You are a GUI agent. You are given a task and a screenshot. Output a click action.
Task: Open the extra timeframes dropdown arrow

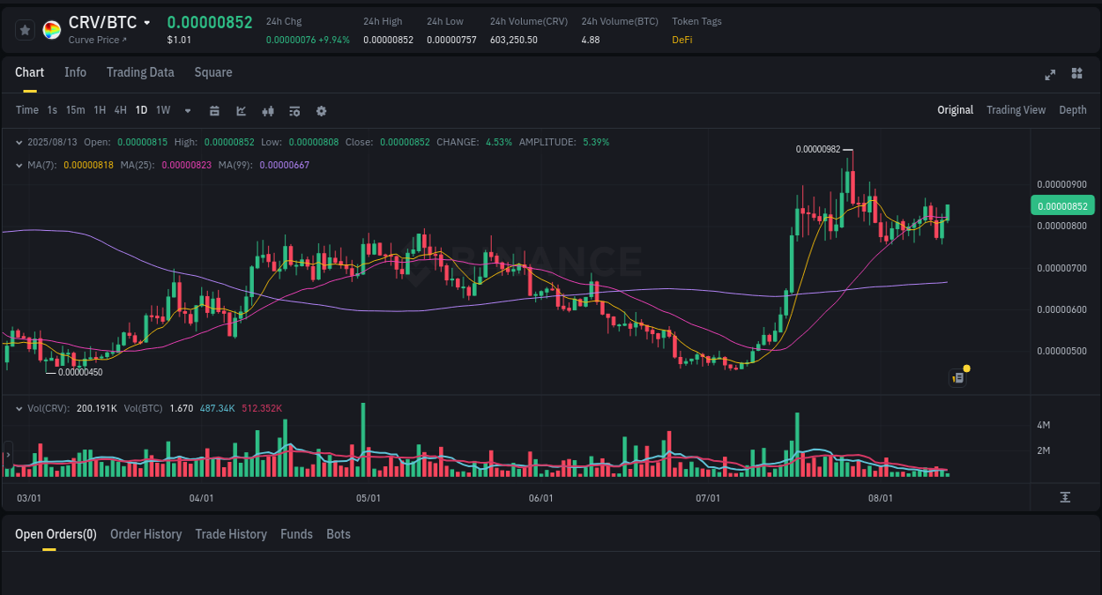(186, 110)
